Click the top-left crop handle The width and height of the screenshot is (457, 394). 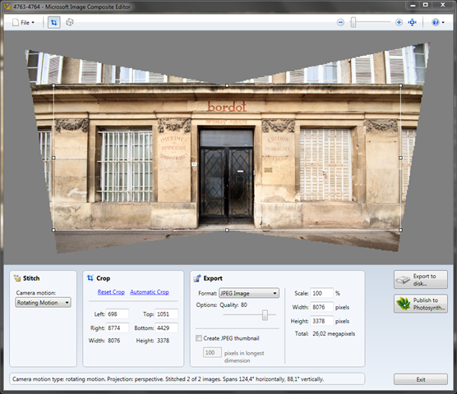pyautogui.click(x=53, y=85)
